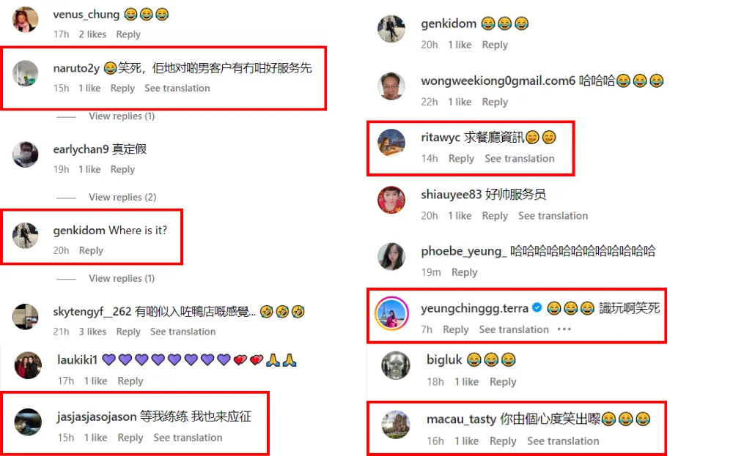Viewport: 733px width, 456px height.
Task: Reply to ritawyc's comment
Action: pyautogui.click(x=461, y=159)
